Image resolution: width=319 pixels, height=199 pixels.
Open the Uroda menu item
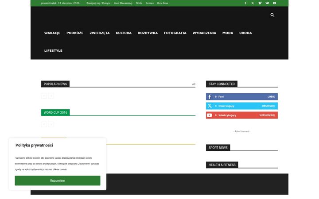pos(245,33)
